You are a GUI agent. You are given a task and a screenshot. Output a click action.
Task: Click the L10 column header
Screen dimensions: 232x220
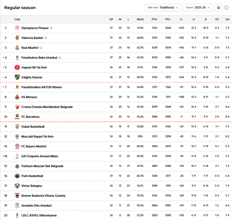227,19
